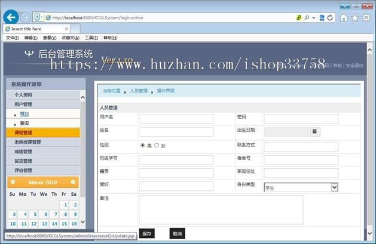Click the 安全退出 link in header
This screenshot has height=244, width=376.
pyautogui.click(x=354, y=66)
